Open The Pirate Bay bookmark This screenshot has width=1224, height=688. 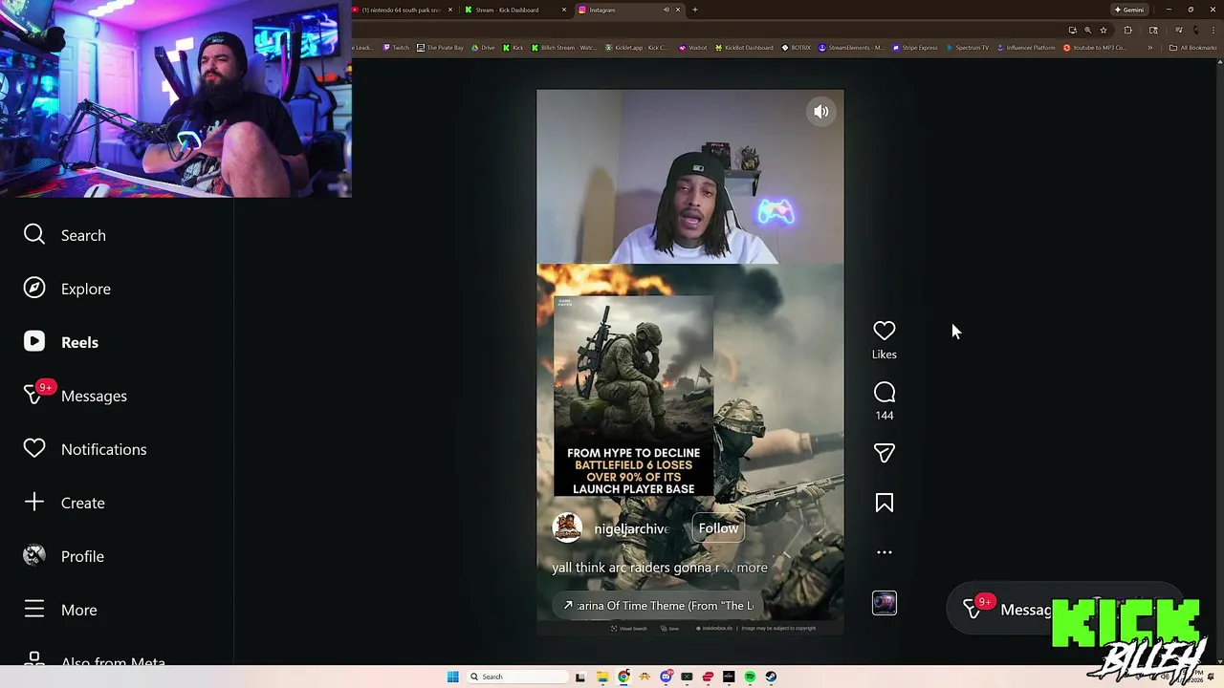tap(440, 48)
